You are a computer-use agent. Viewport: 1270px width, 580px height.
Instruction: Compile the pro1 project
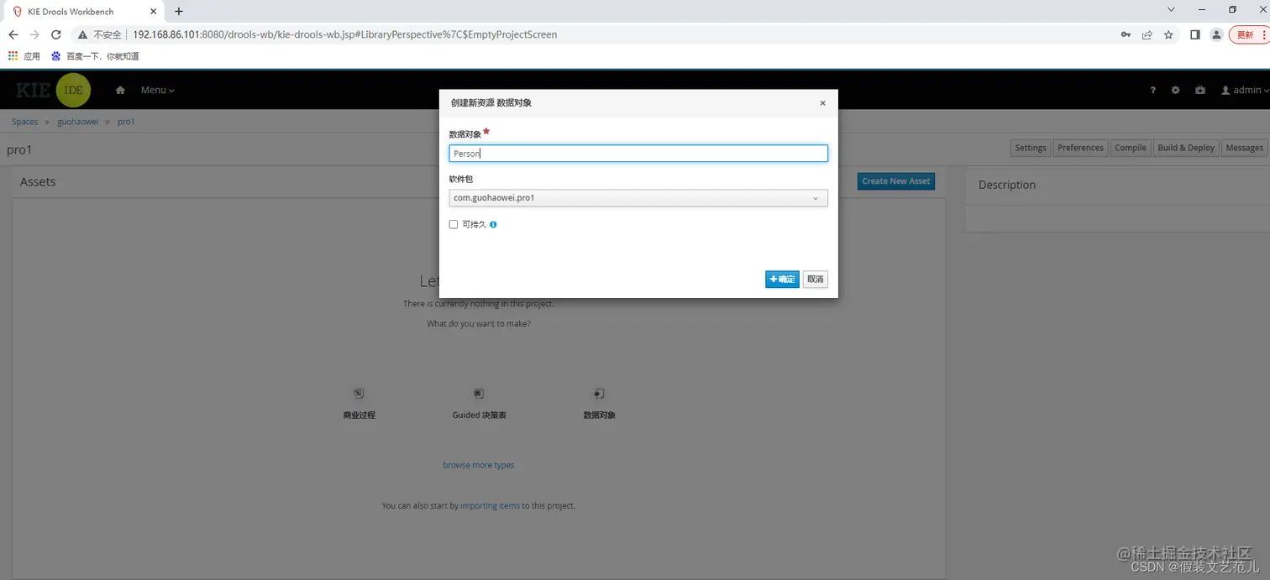(1131, 148)
